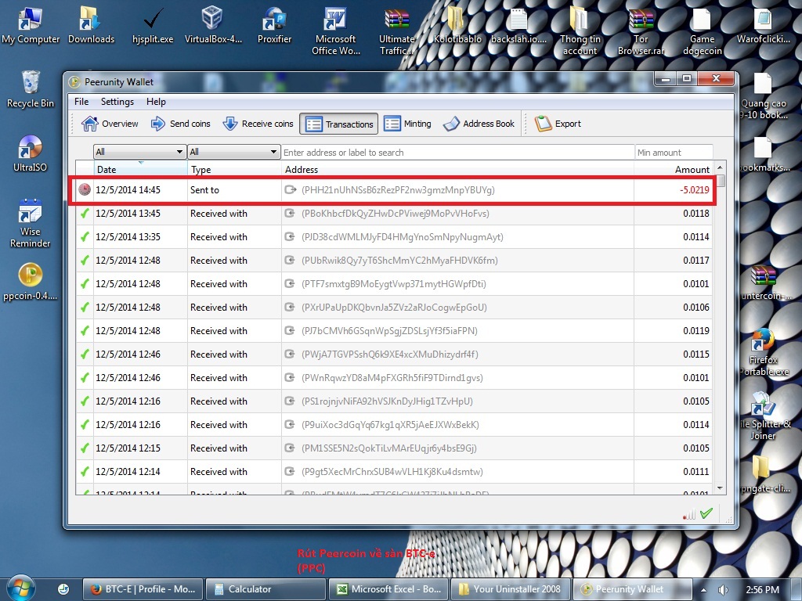Screen dimensions: 802x601
Task: Select the Microsoft Office Word shortcut
Action: [x=335, y=31]
